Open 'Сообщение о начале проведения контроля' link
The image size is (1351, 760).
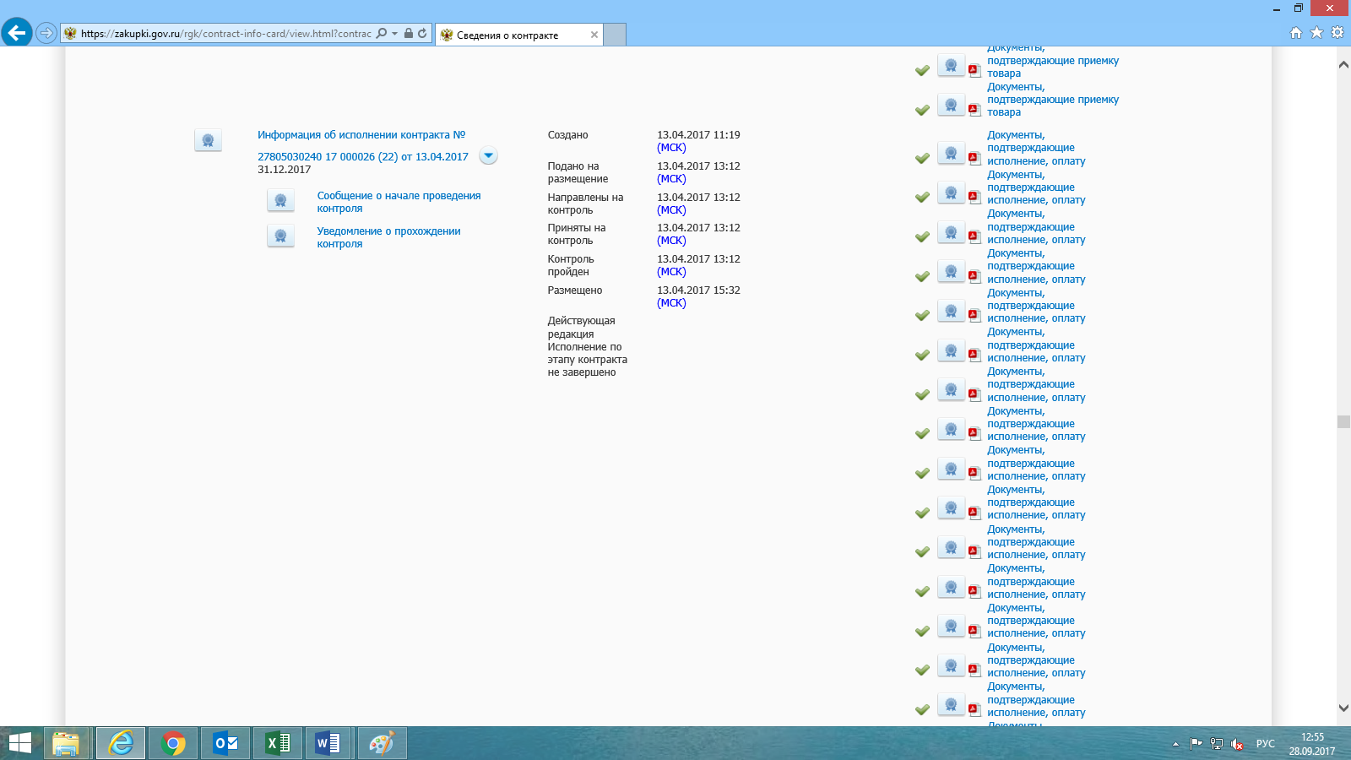point(399,202)
